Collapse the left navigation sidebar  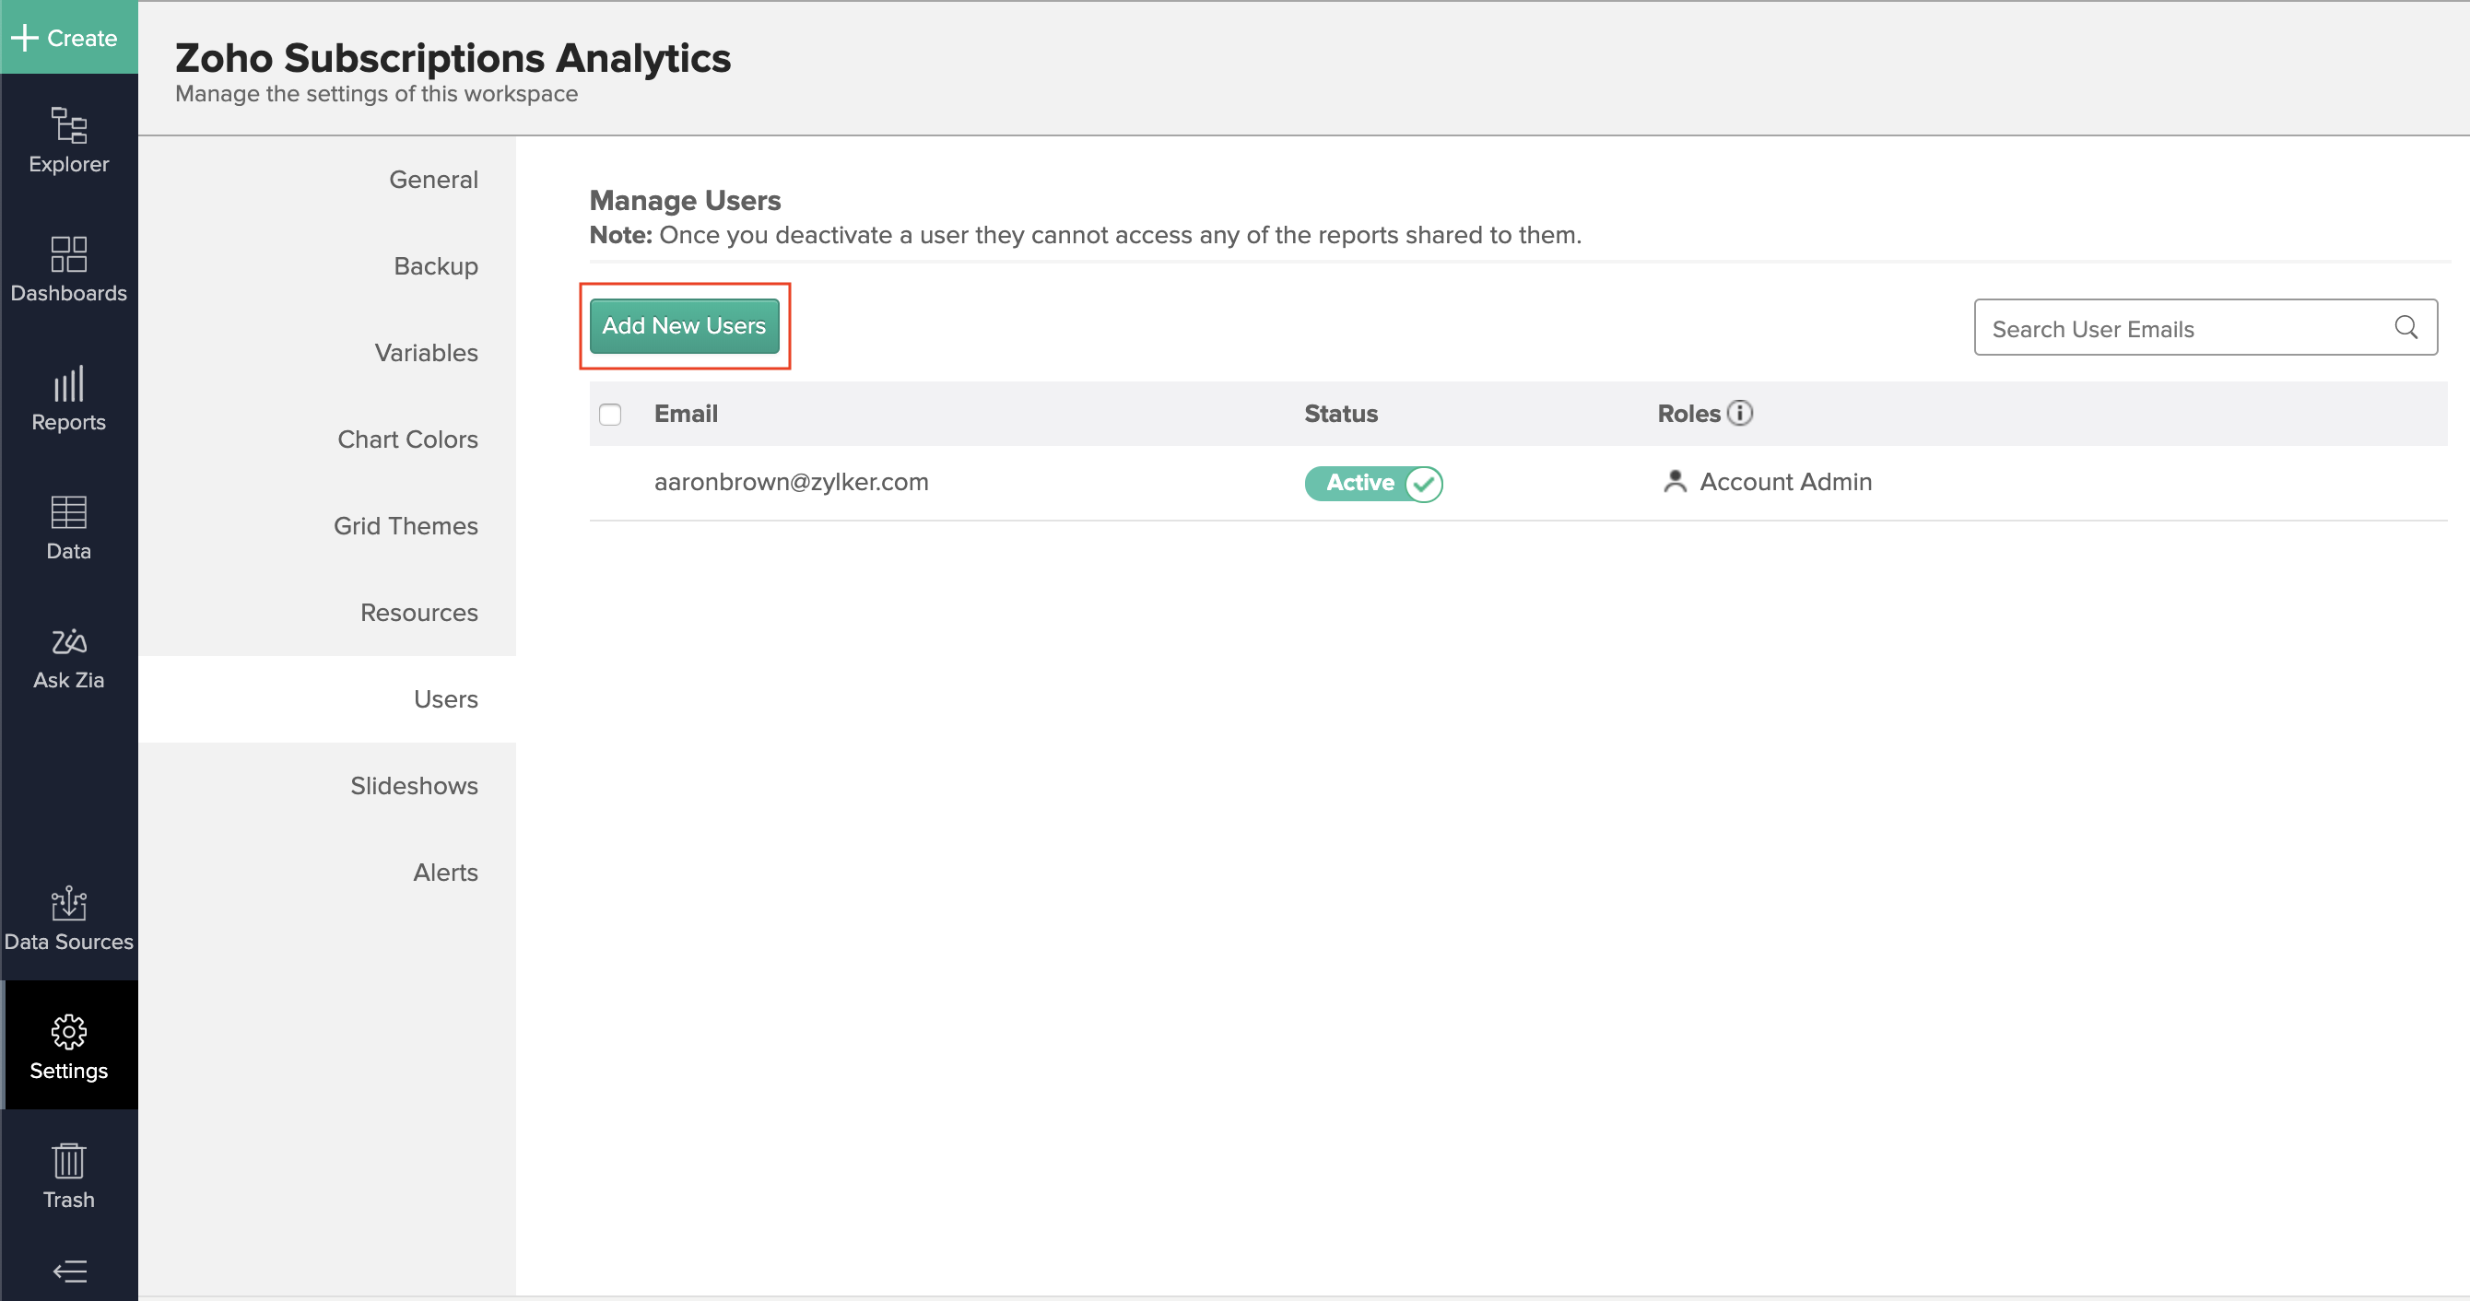[68, 1272]
